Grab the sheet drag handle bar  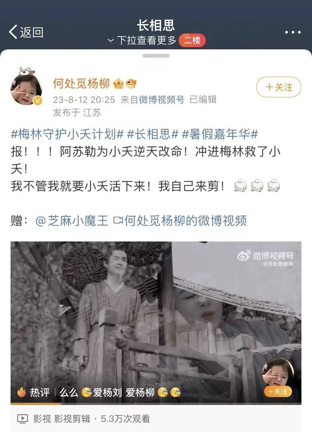tap(156, 56)
